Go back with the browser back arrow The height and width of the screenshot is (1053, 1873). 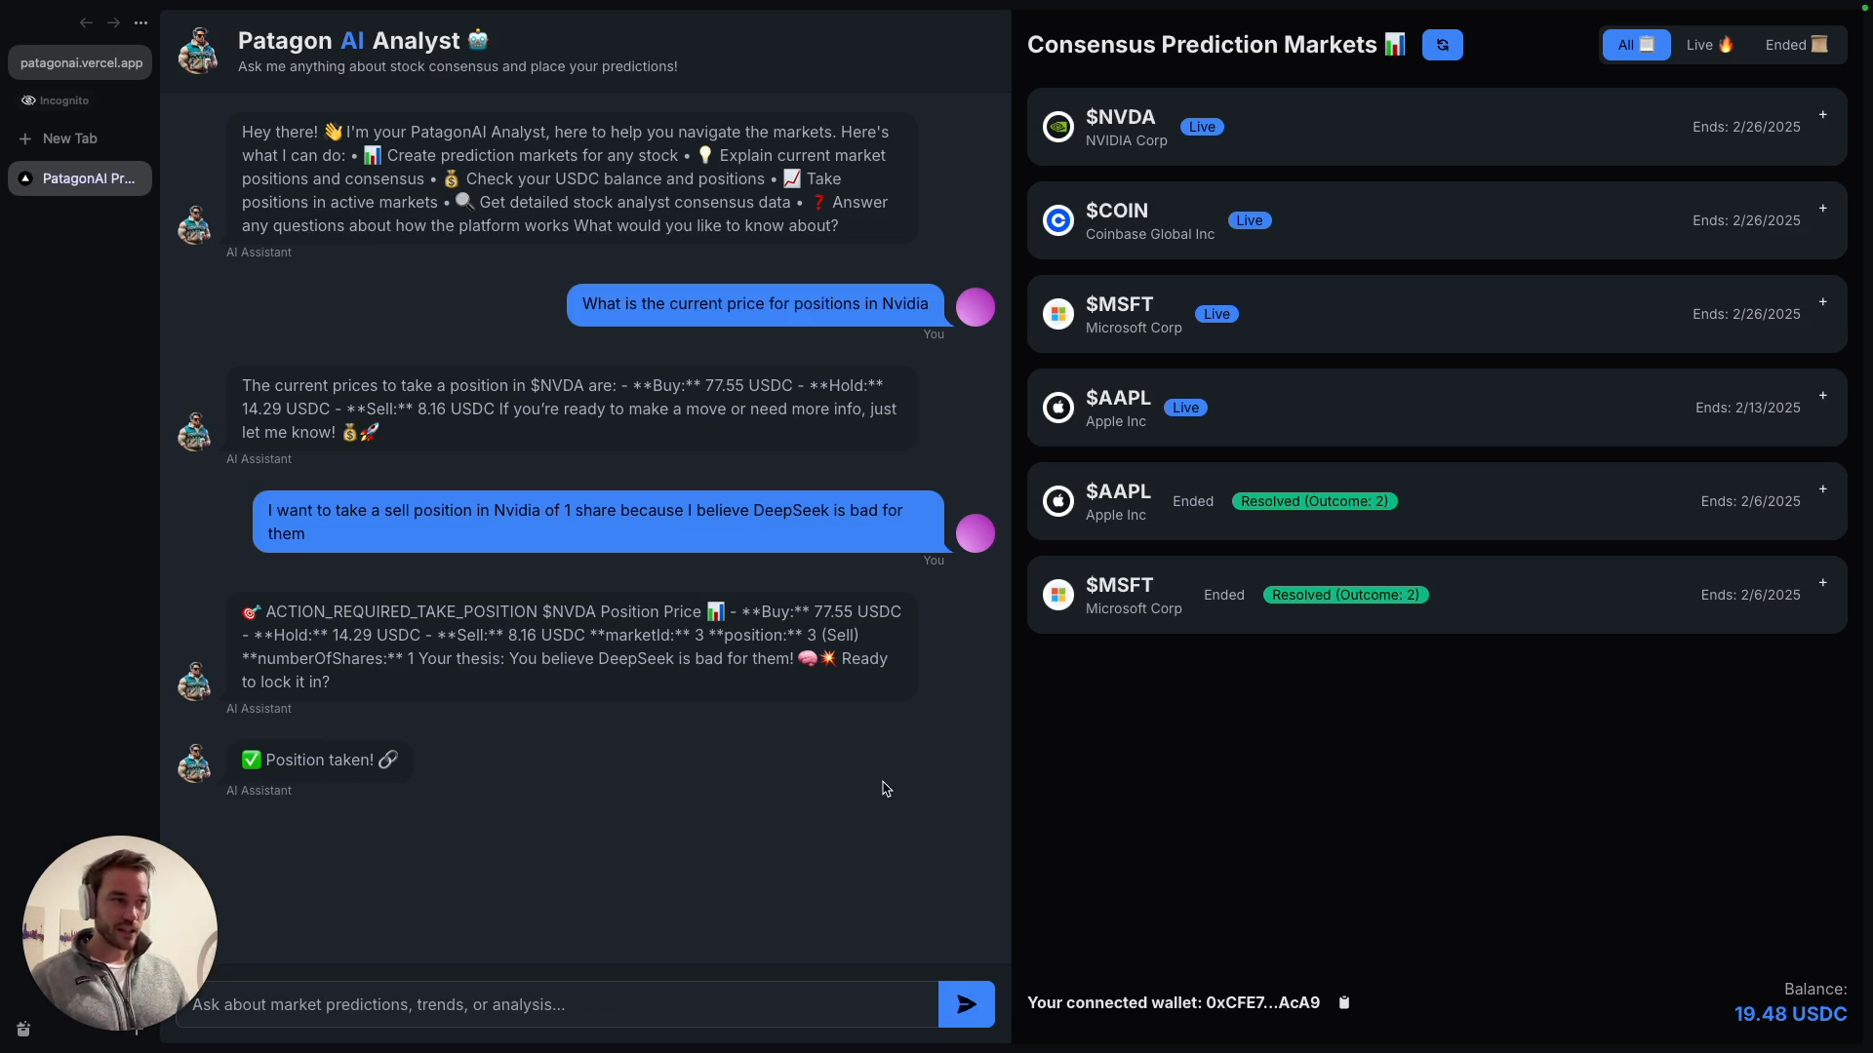(86, 22)
